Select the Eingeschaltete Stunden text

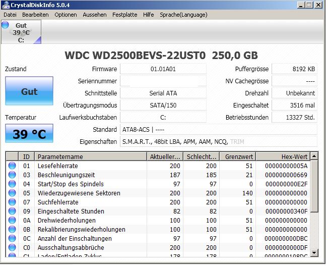pos(71,211)
